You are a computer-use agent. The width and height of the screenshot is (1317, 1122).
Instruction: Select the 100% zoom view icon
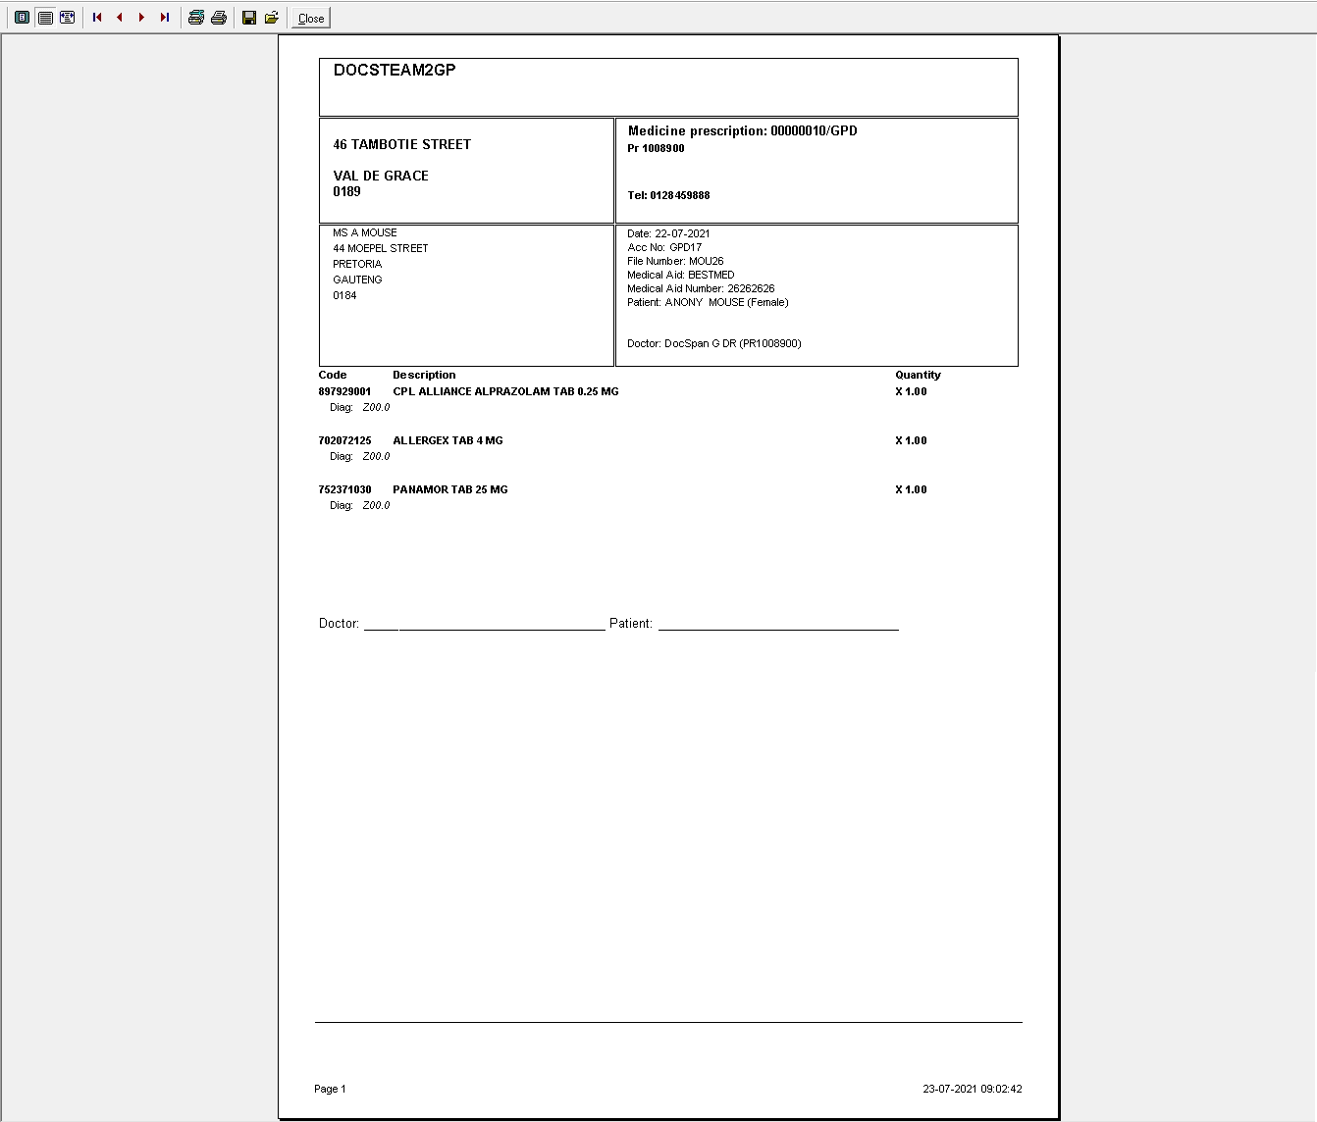point(45,18)
